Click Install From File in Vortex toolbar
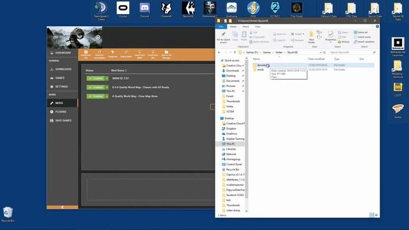409x230 pixels. [x=86, y=54]
